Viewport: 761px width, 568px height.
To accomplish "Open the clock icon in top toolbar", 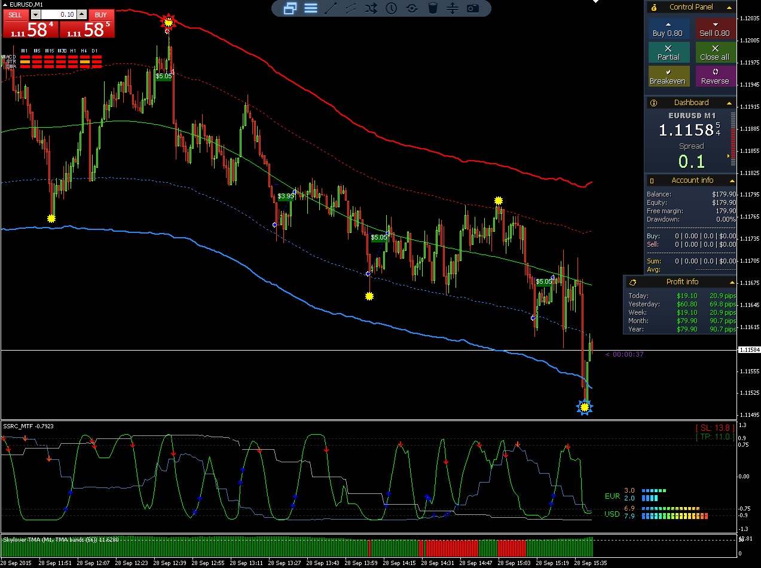I will click(392, 8).
